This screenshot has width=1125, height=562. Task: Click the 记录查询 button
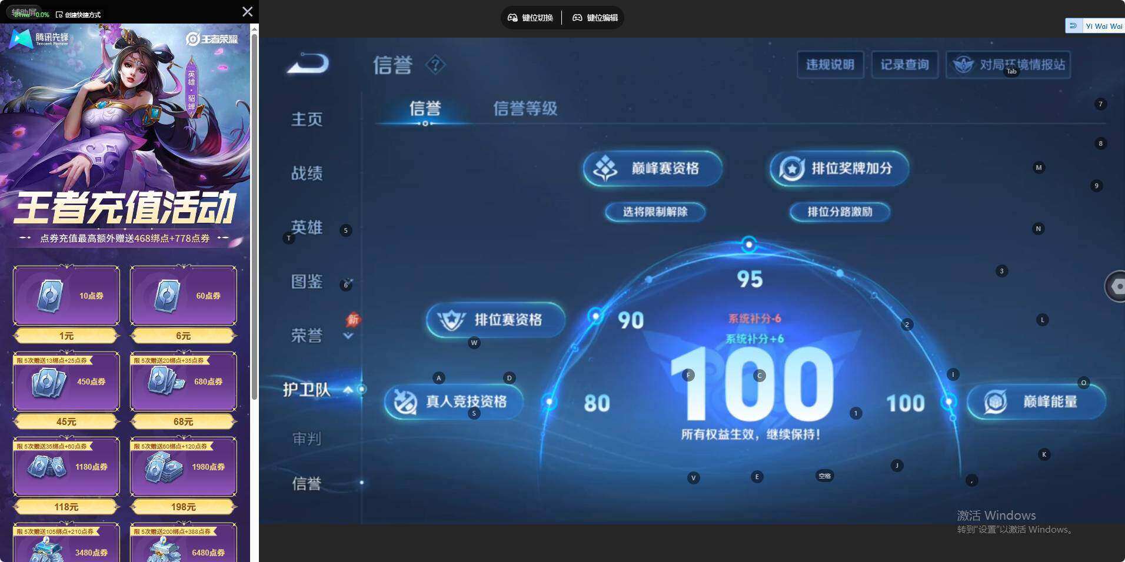(905, 65)
